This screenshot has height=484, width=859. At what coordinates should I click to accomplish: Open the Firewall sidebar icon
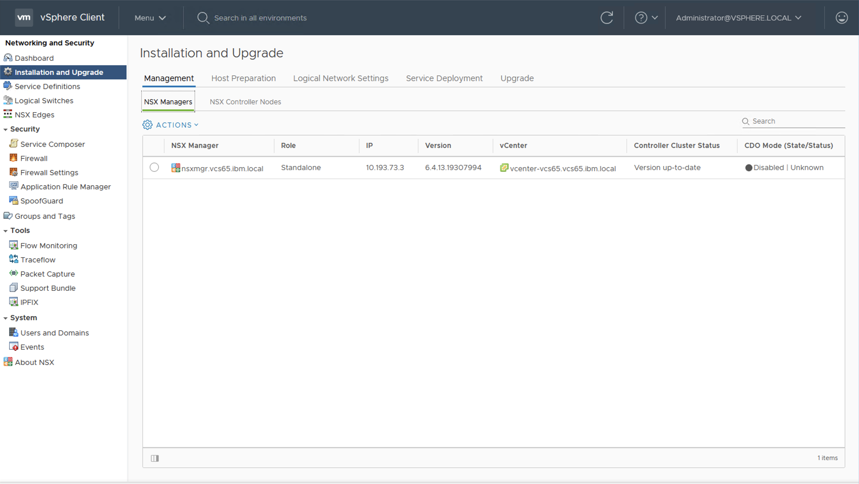[13, 158]
